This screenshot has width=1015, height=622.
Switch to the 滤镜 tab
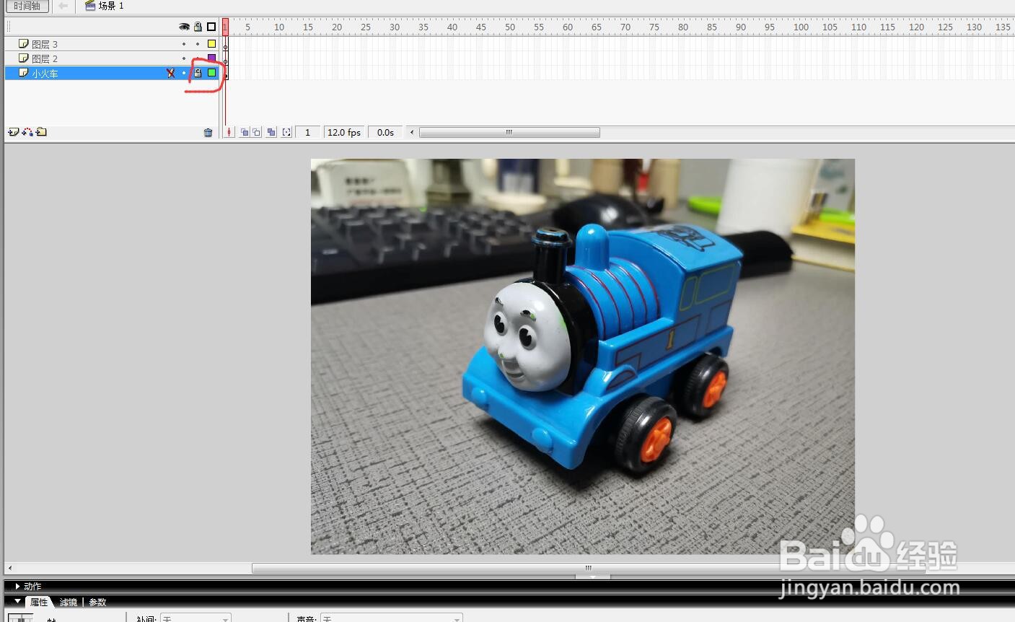tap(68, 602)
